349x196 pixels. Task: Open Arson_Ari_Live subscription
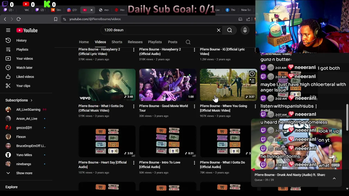[26, 119]
